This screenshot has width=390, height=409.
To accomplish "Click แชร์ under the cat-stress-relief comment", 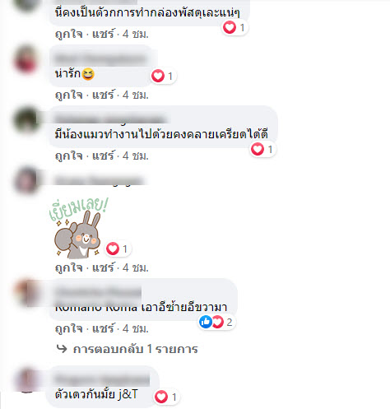I will click(x=103, y=156).
